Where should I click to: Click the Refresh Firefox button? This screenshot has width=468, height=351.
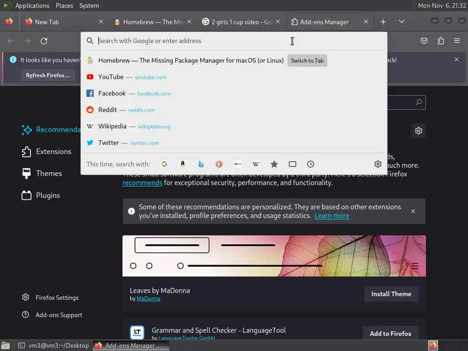point(48,75)
